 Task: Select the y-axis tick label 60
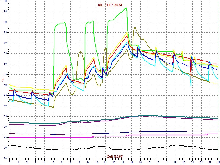(5, 64)
